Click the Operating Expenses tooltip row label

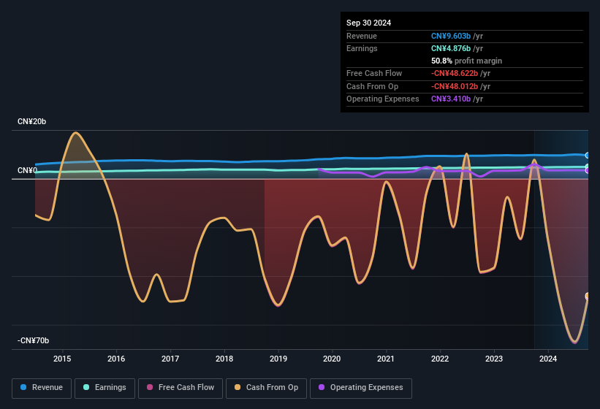(383, 99)
